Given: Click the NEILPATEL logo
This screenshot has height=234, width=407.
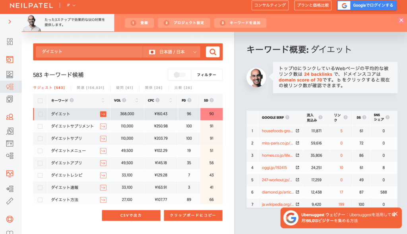Looking at the screenshot, I should [x=31, y=6].
